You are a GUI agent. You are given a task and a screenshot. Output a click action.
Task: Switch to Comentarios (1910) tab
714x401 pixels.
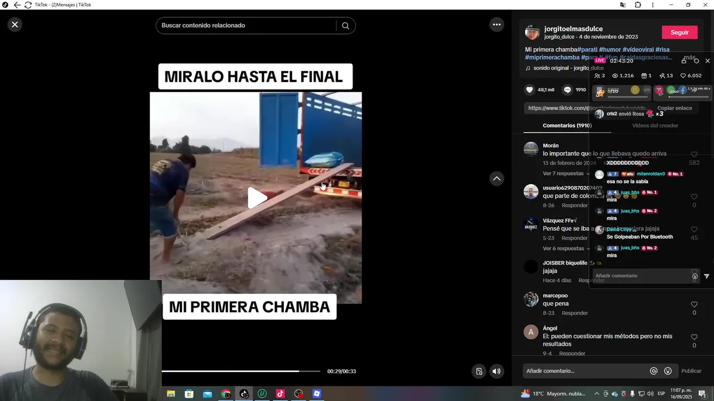pyautogui.click(x=567, y=125)
